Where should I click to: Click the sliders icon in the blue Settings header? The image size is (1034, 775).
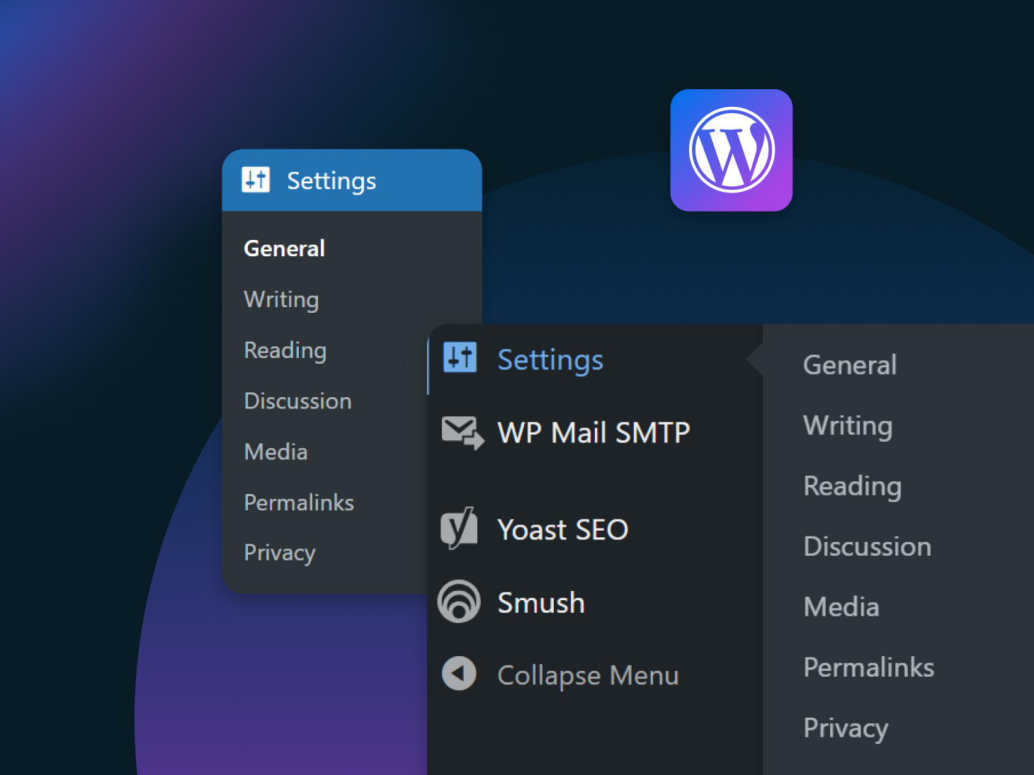point(256,180)
